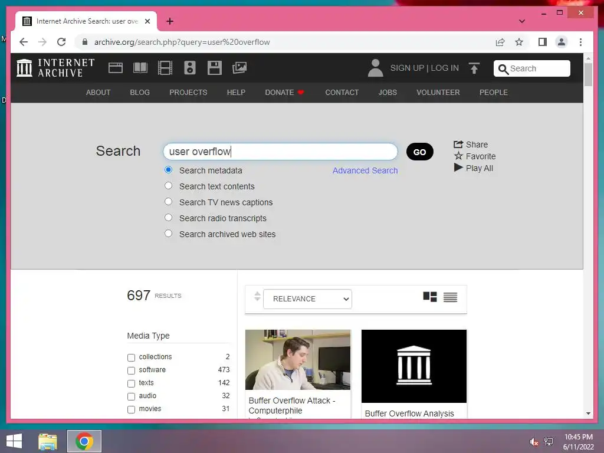The height and width of the screenshot is (453, 604).
Task: Select Search text contents option
Action: (x=168, y=186)
